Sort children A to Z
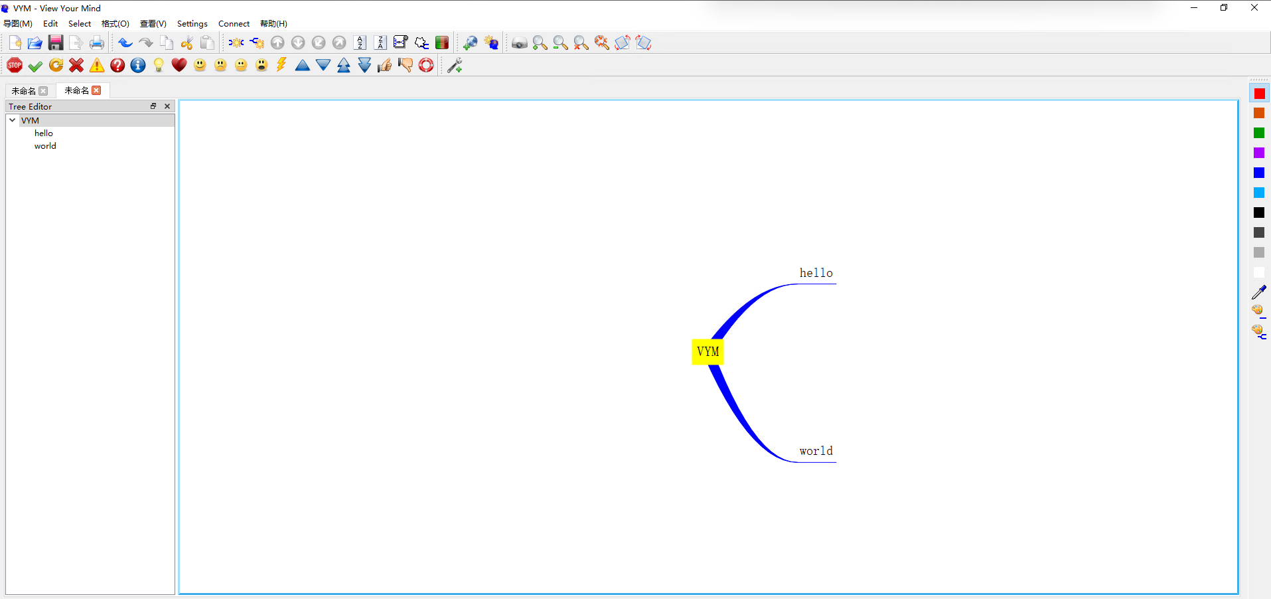The width and height of the screenshot is (1271, 599). (x=360, y=43)
